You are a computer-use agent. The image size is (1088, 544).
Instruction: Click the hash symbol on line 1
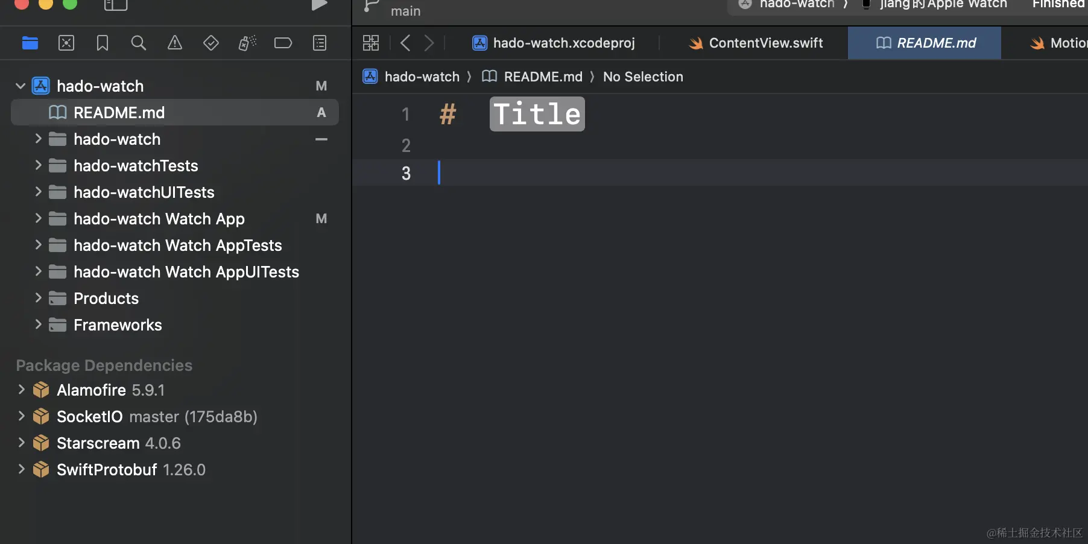click(x=448, y=114)
